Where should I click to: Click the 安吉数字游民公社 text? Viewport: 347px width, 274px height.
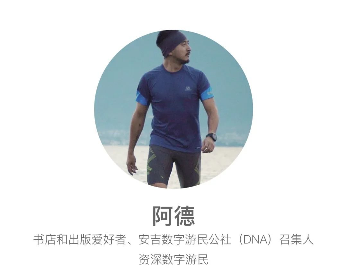[x=185, y=240]
